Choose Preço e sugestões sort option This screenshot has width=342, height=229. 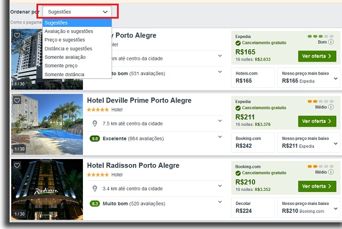pyautogui.click(x=77, y=40)
